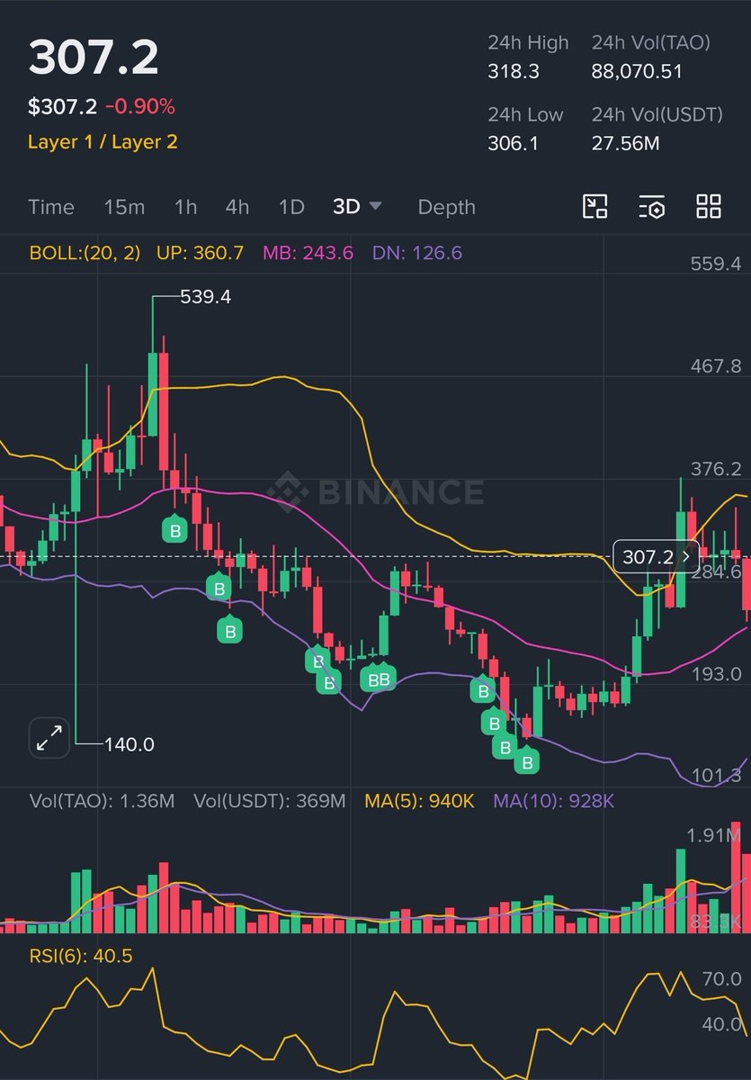Switch to the 1h interval
Screen dimensions: 751x1080
[x=185, y=207]
